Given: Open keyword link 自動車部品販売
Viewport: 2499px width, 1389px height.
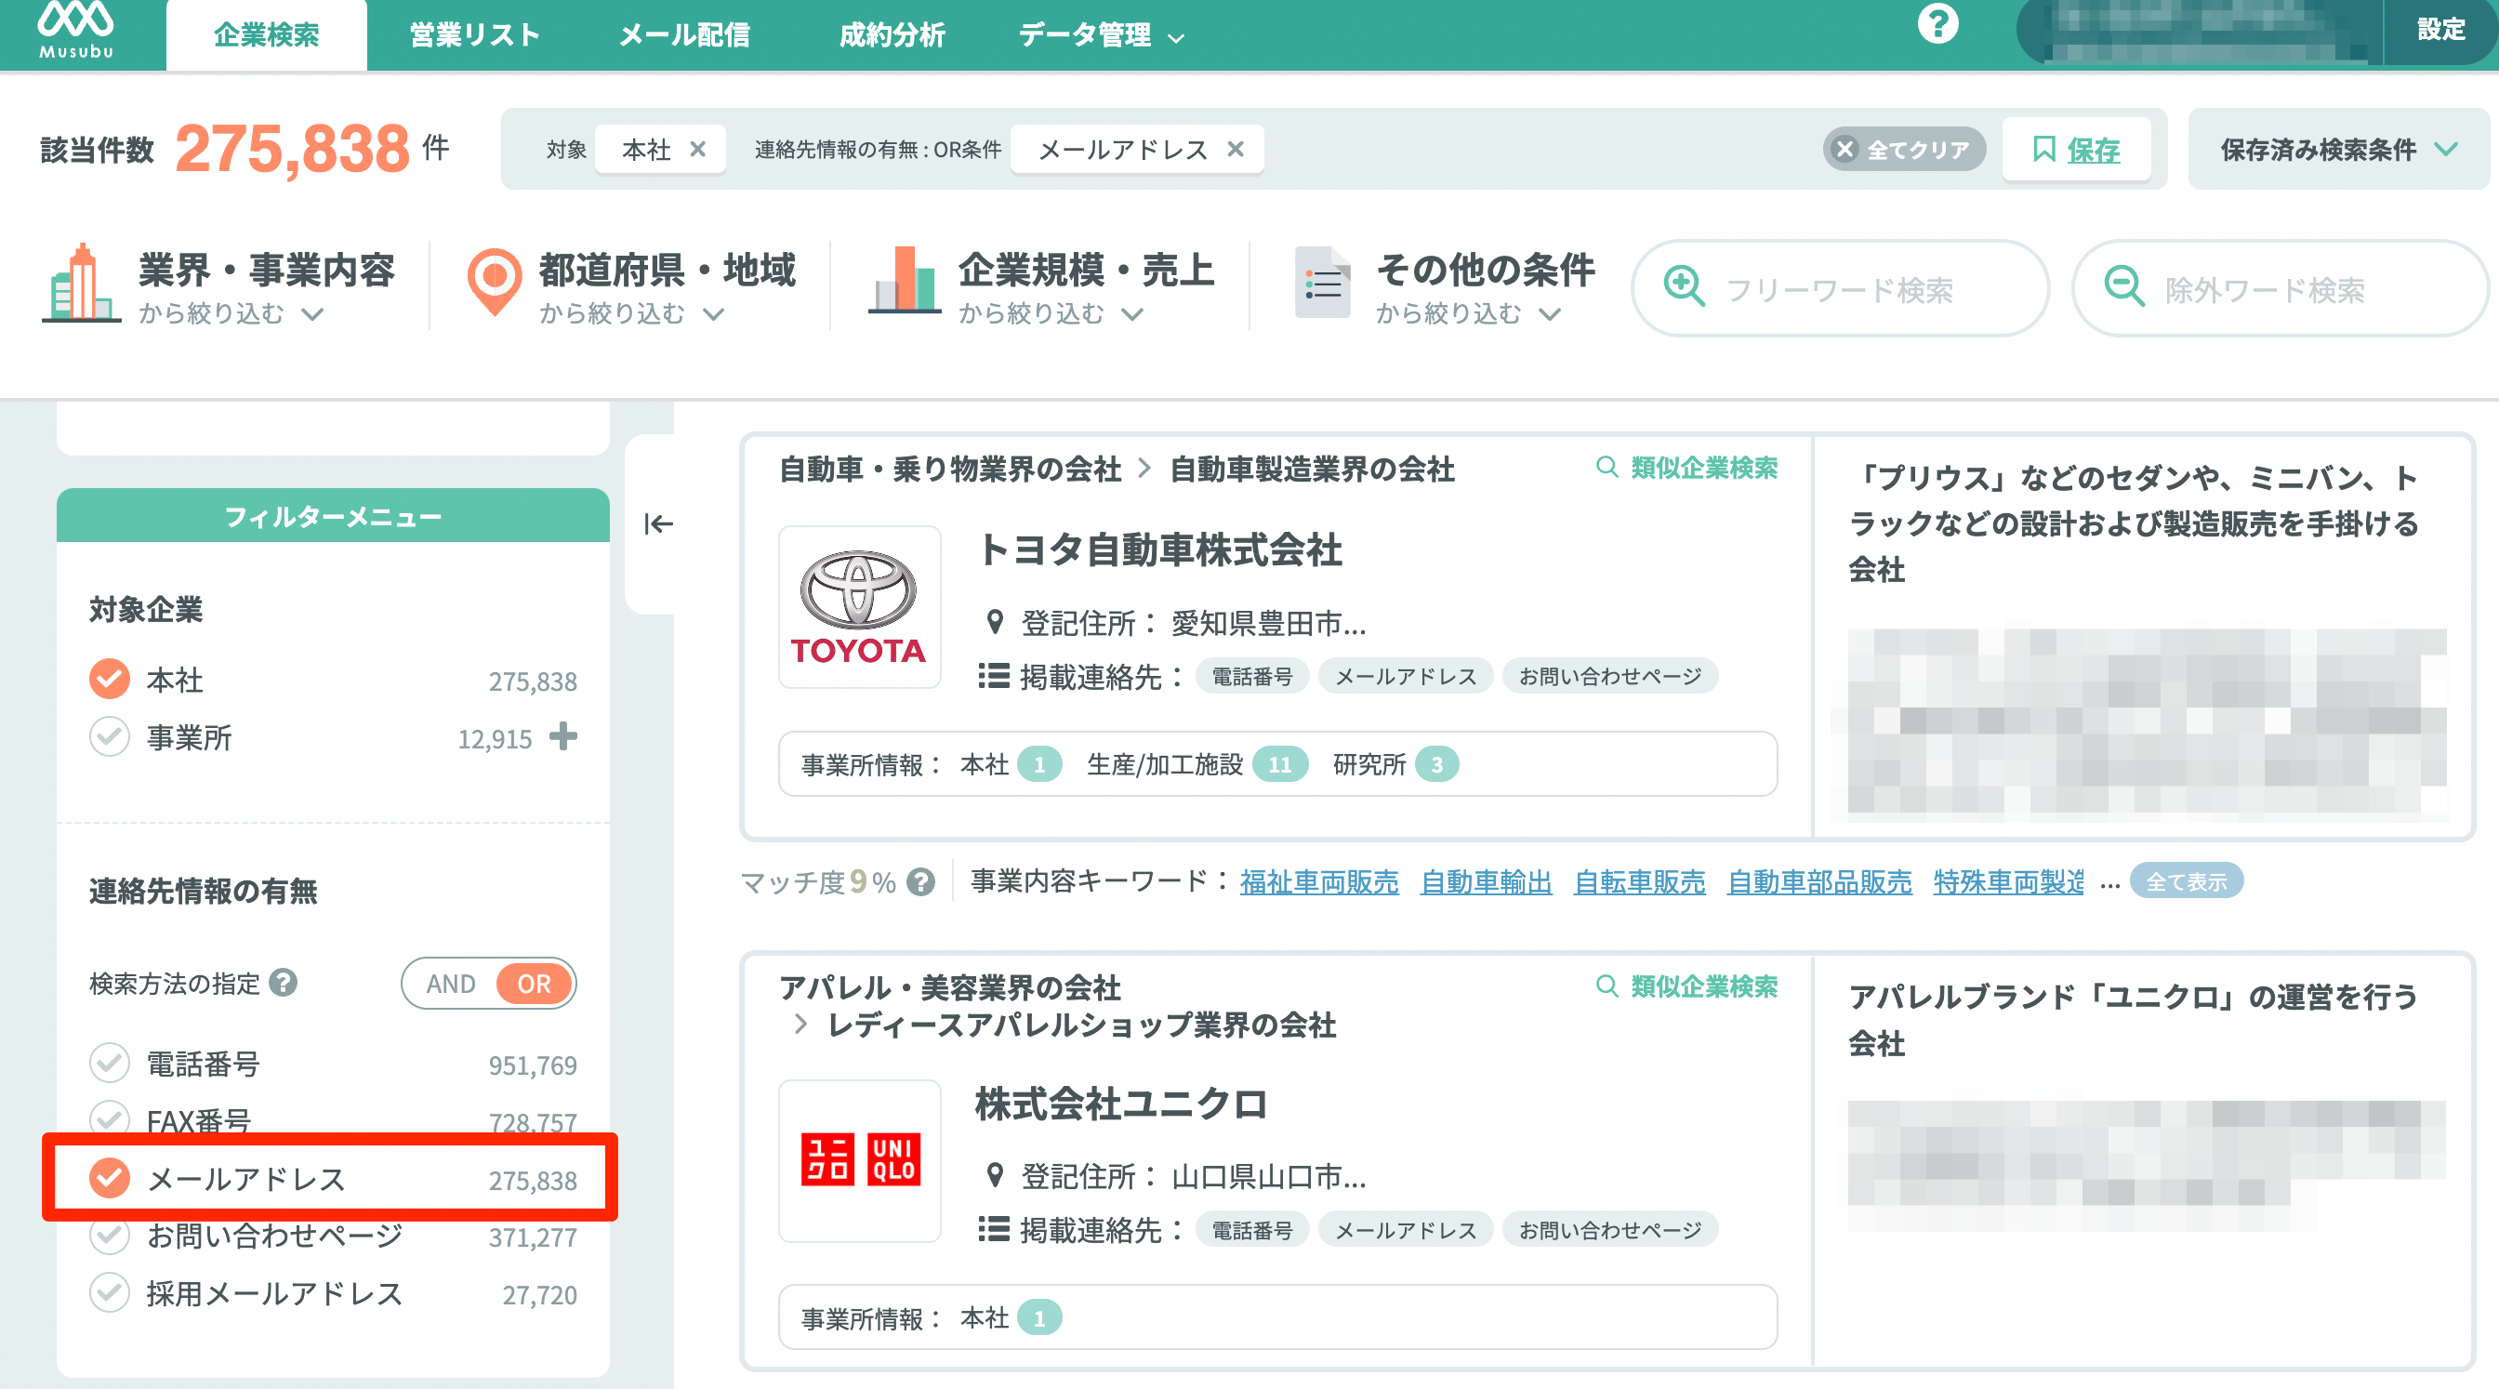Looking at the screenshot, I should [1819, 881].
